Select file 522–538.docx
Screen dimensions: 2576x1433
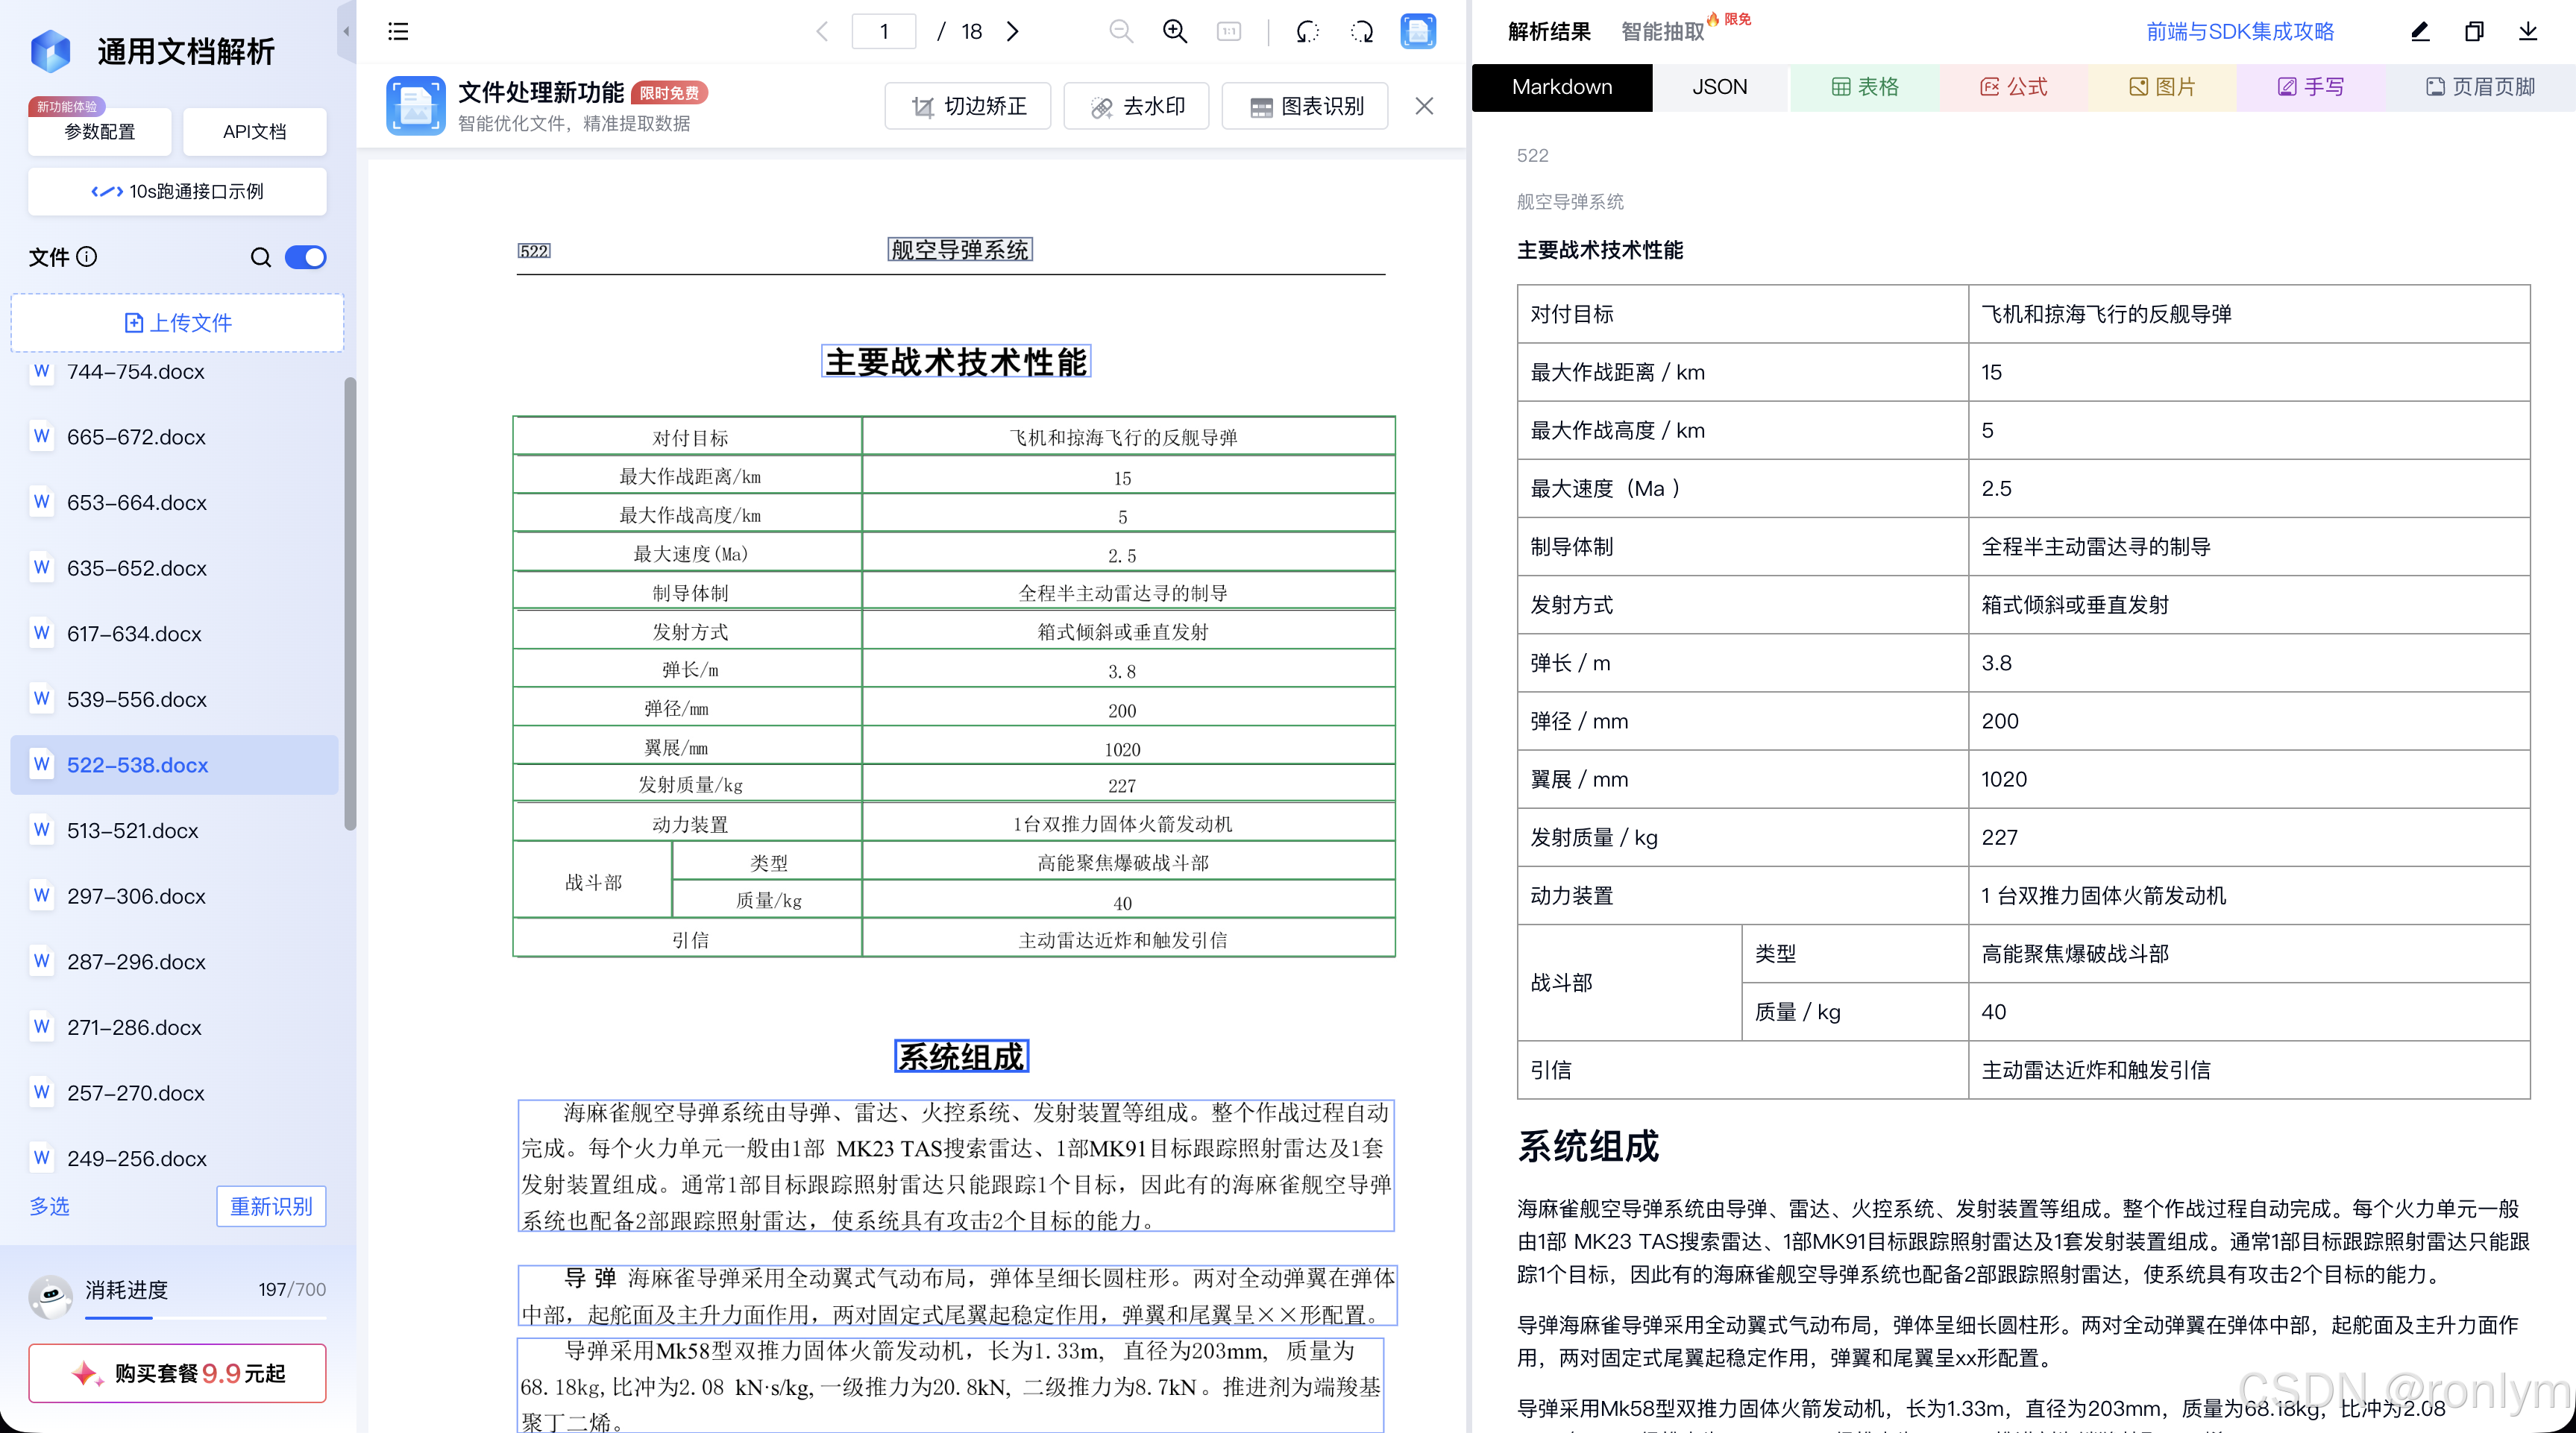[175, 765]
